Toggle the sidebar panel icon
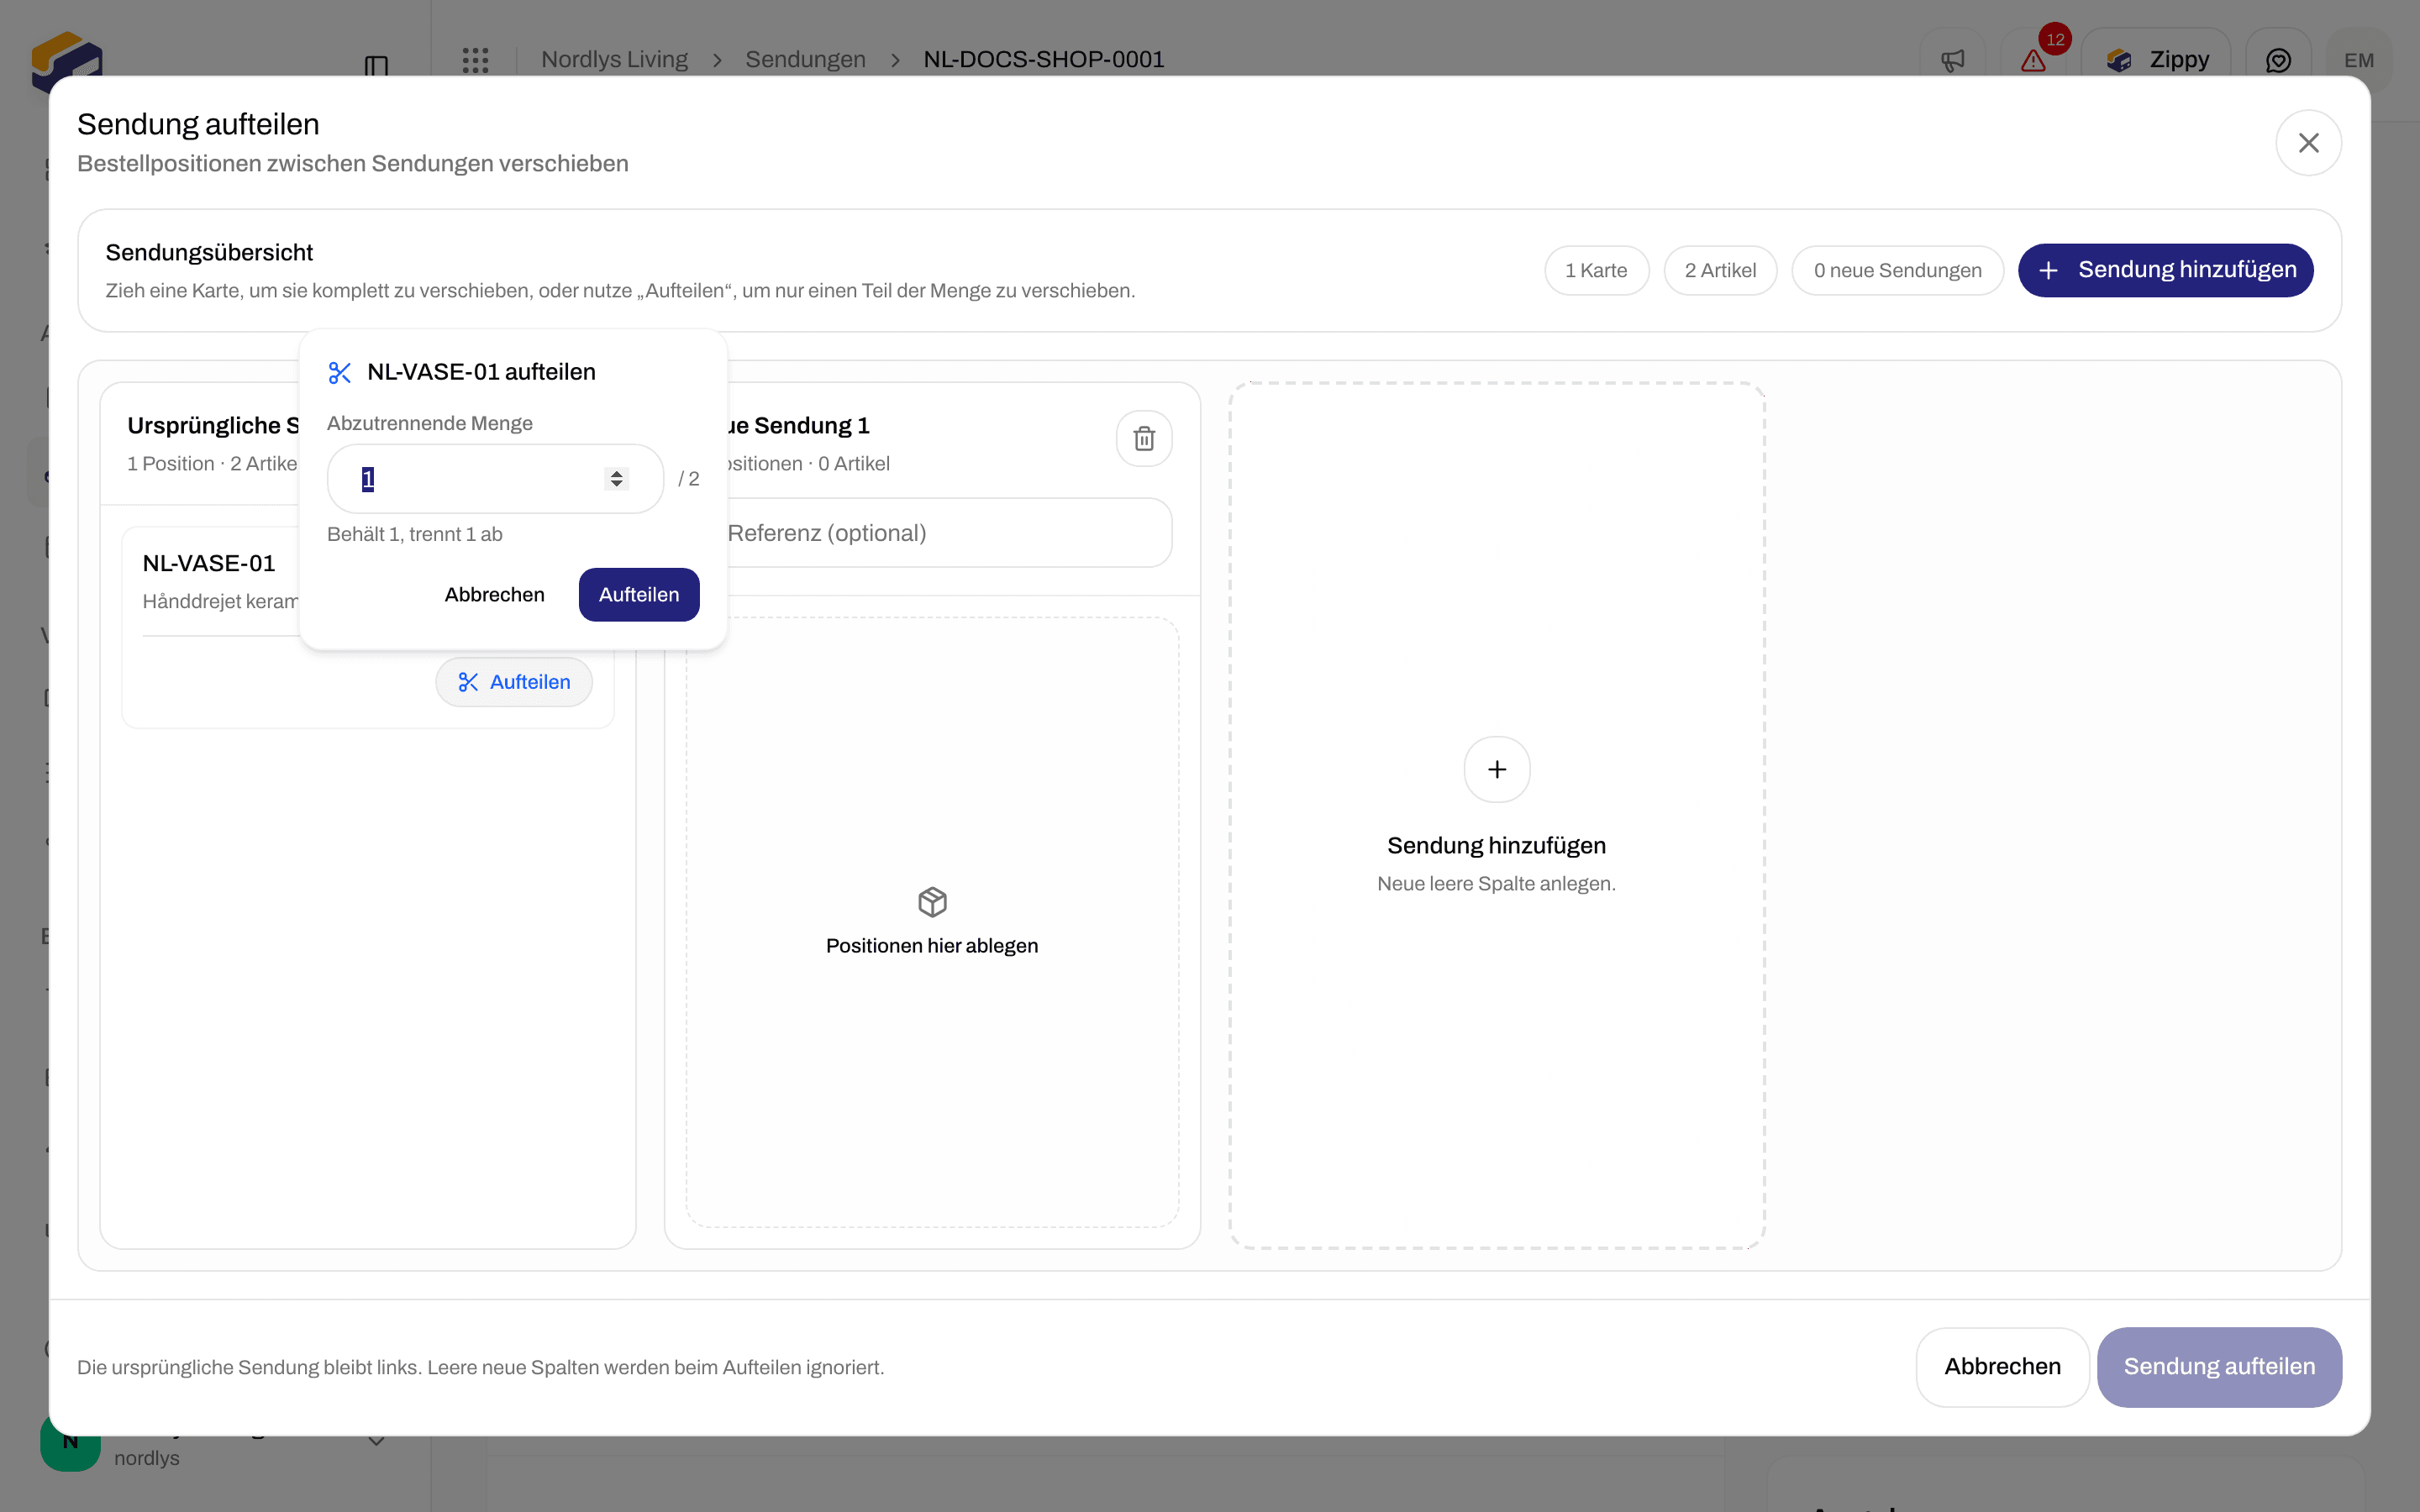Viewport: 2420px width, 1512px height. click(x=376, y=66)
